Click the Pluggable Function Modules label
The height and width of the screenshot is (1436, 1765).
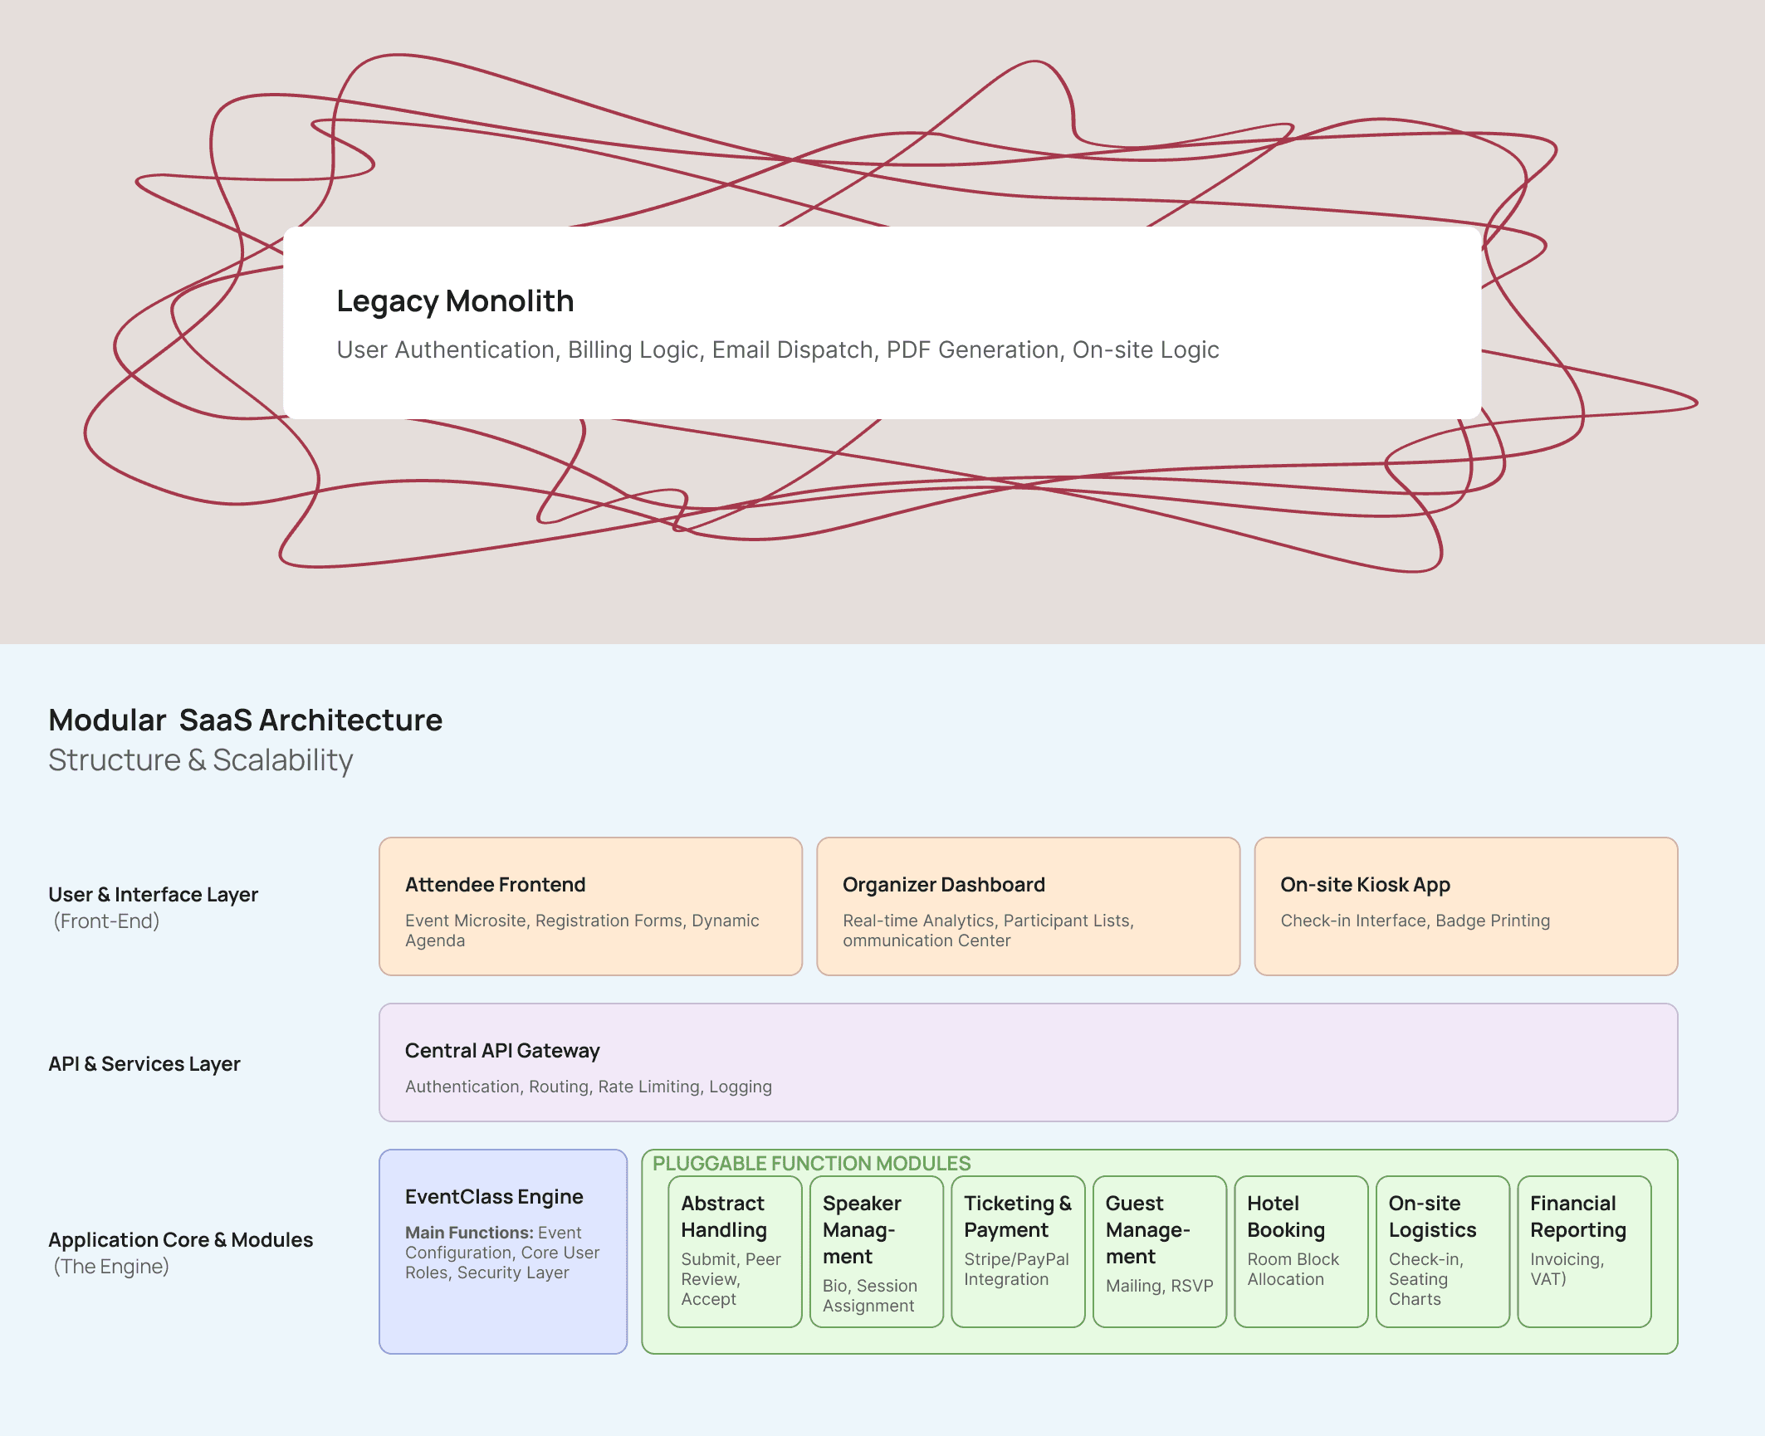(811, 1163)
